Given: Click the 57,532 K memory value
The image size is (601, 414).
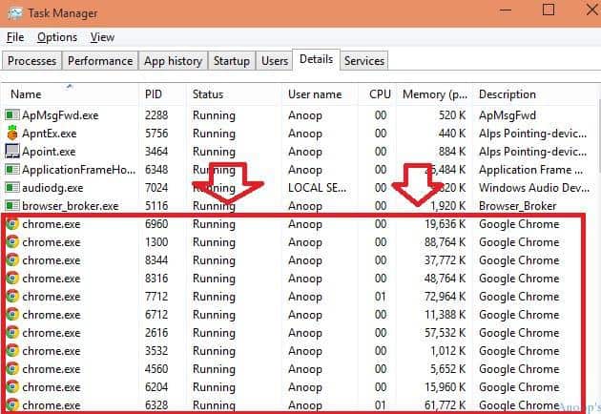Looking at the screenshot, I should tap(445, 332).
